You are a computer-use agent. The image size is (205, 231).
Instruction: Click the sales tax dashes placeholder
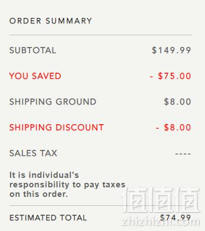point(183,154)
